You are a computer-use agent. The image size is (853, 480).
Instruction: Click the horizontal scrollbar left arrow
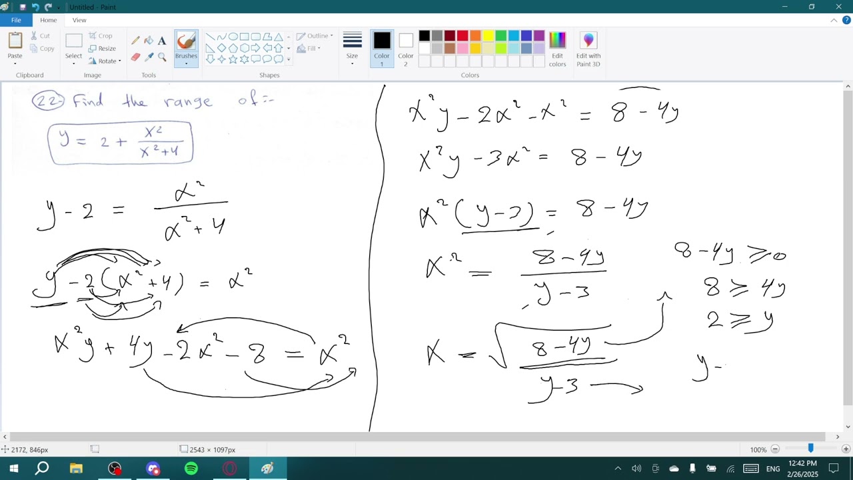[5, 437]
